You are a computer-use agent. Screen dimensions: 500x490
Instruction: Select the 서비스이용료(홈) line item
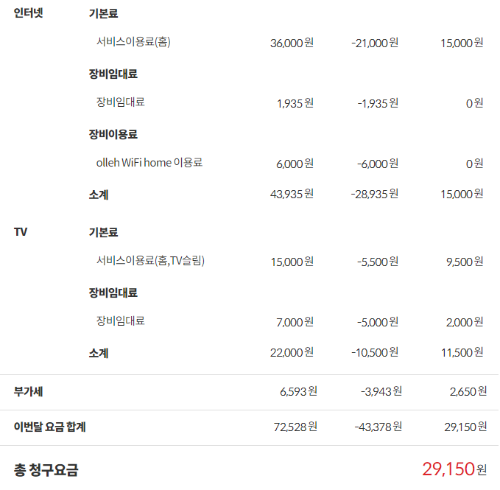click(133, 42)
